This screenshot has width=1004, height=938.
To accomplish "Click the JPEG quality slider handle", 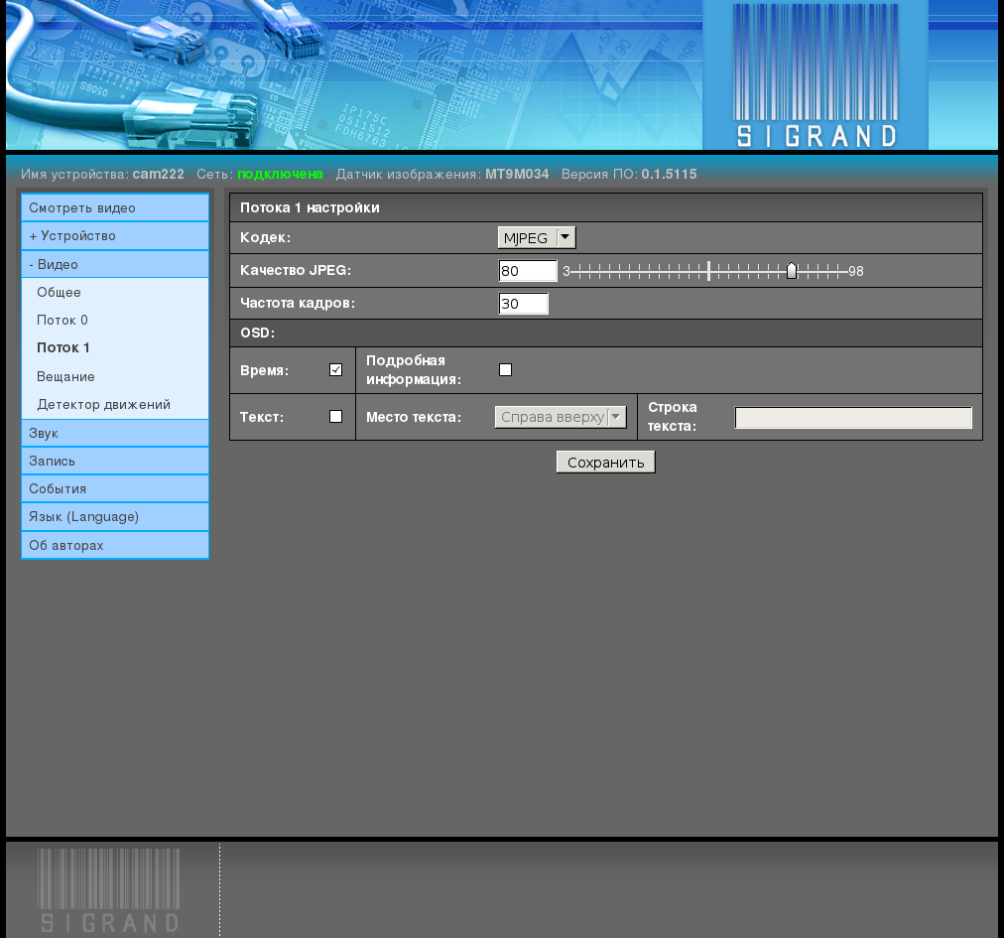I will pyautogui.click(x=792, y=271).
